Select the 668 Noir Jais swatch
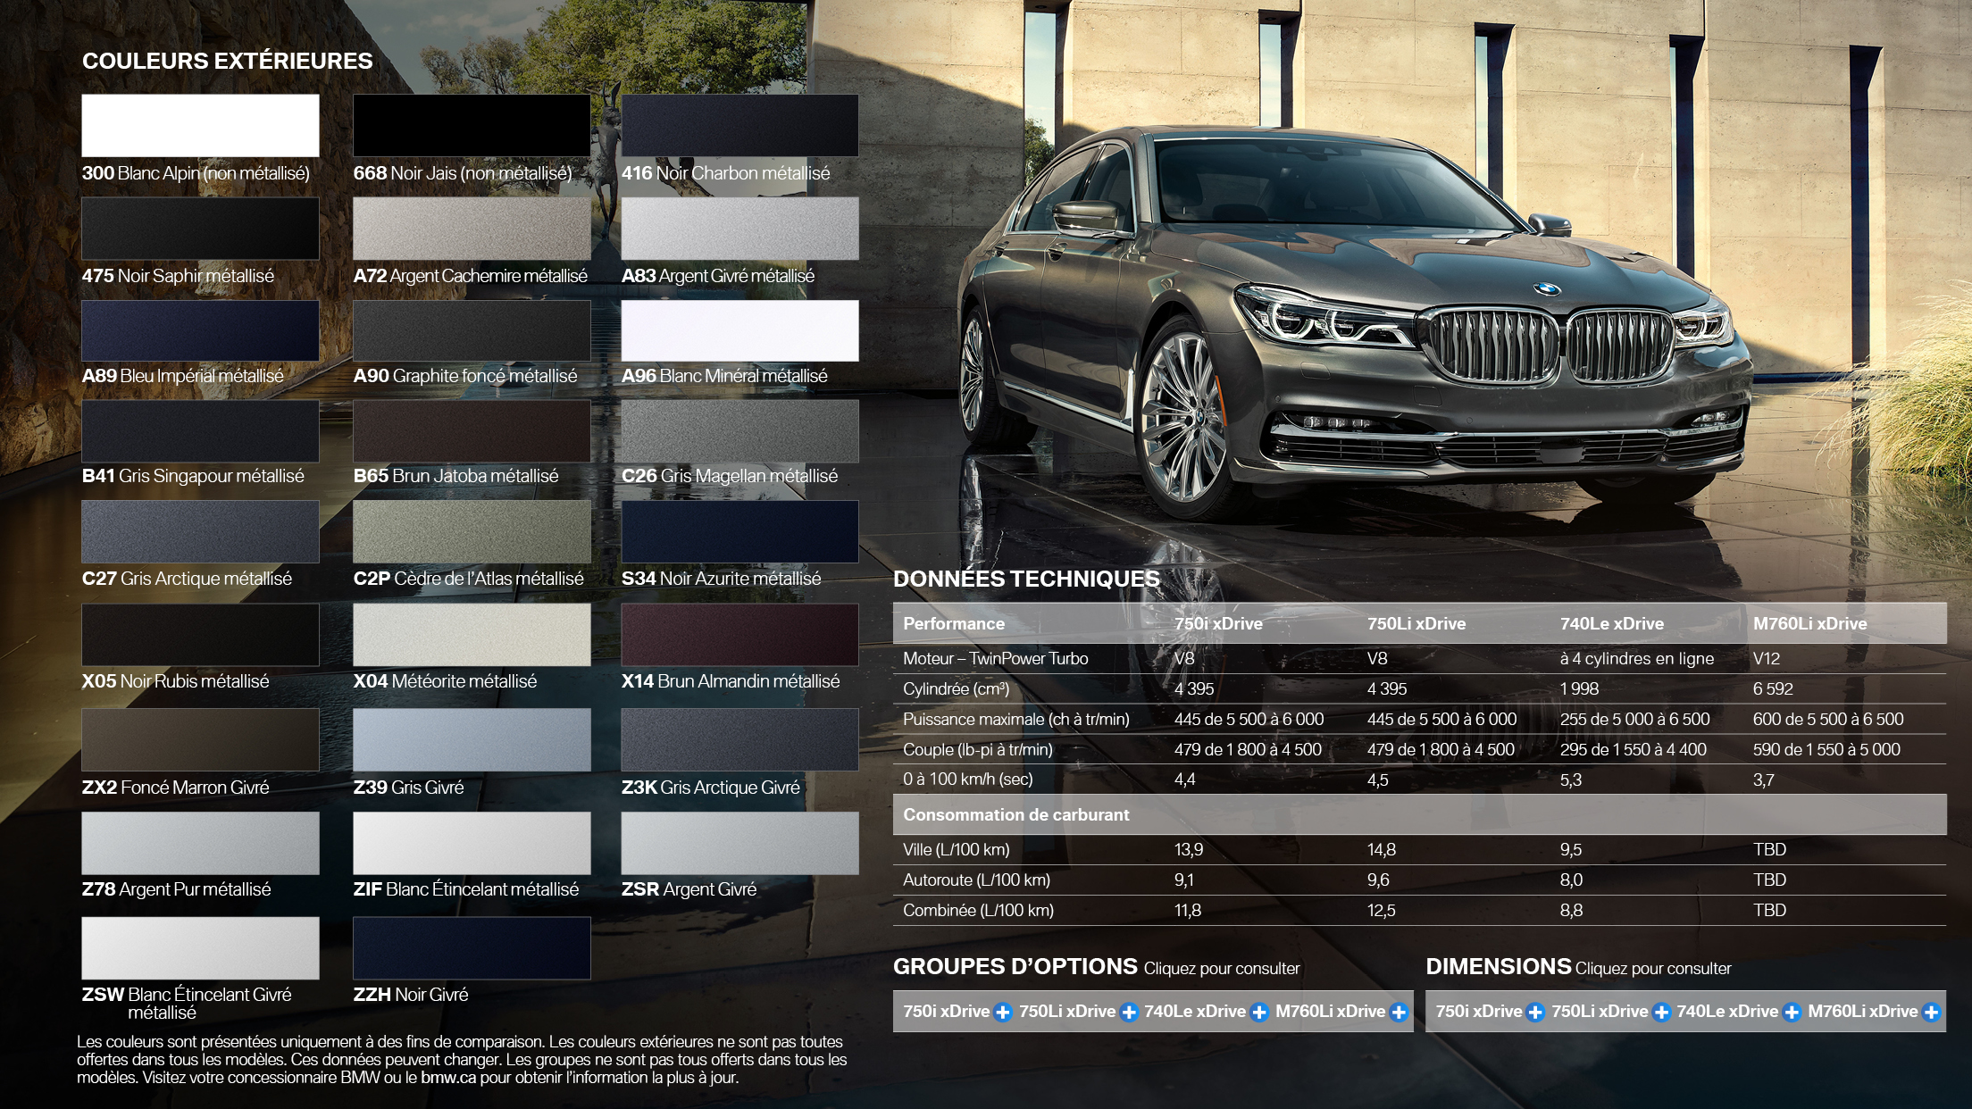Viewport: 1972px width, 1109px height. coord(472,125)
